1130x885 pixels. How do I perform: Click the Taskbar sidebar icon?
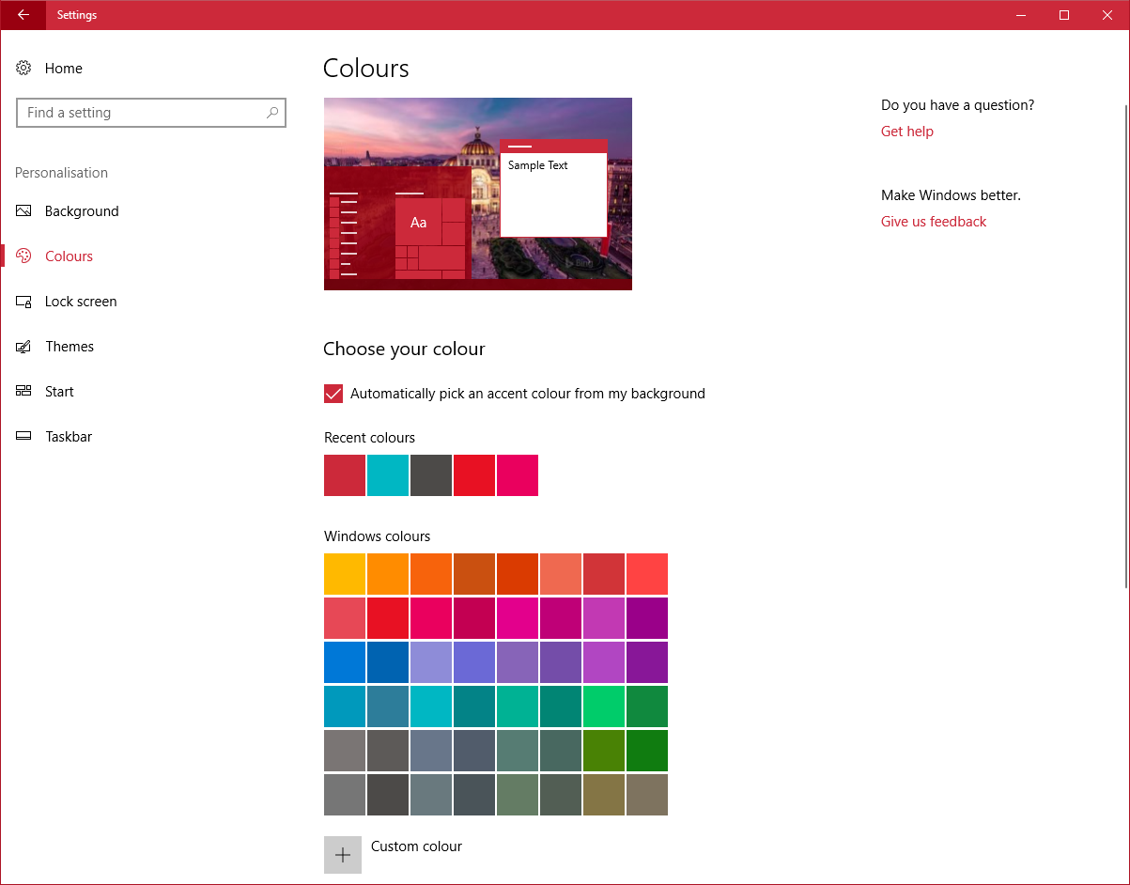click(24, 436)
